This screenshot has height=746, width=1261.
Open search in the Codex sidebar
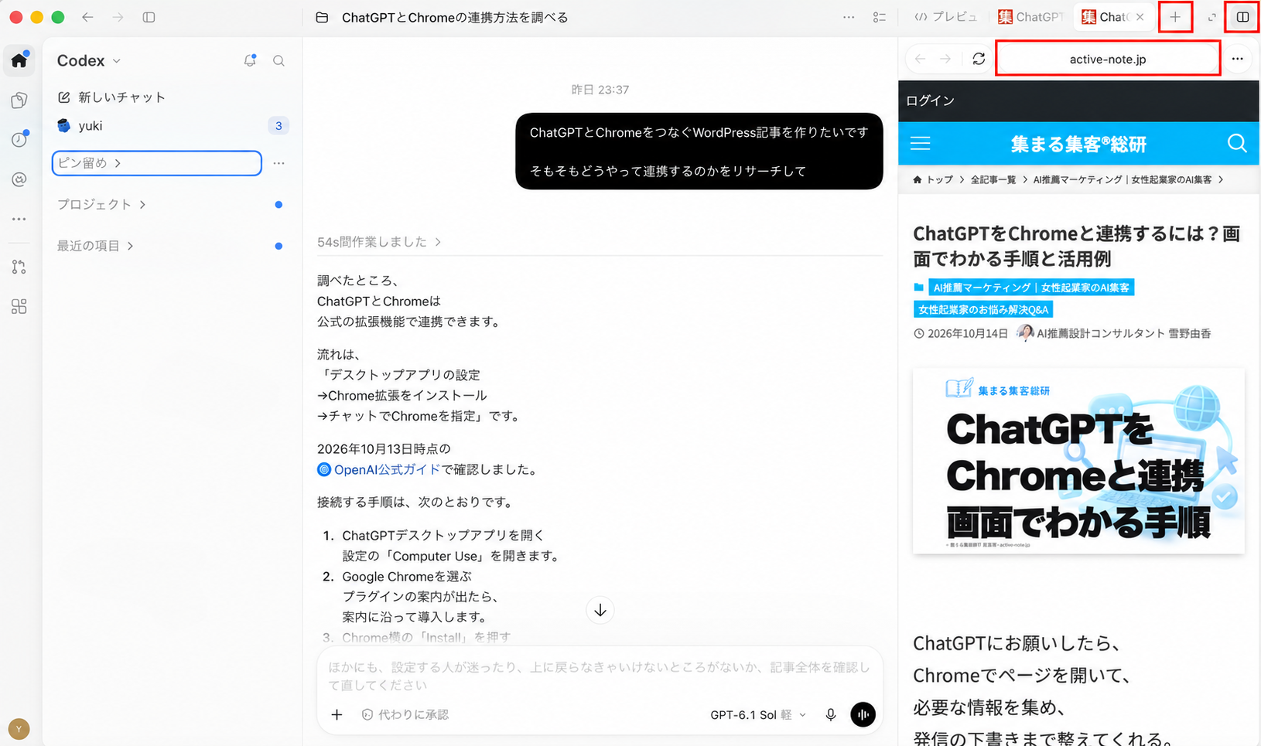(x=279, y=61)
